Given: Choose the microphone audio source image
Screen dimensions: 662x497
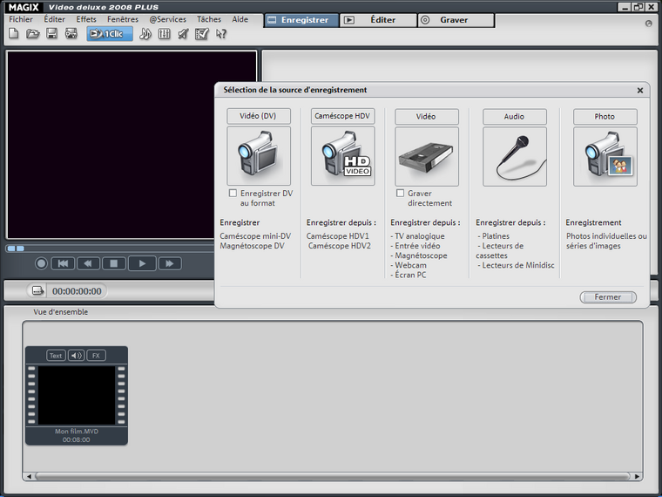Looking at the screenshot, I should (515, 156).
